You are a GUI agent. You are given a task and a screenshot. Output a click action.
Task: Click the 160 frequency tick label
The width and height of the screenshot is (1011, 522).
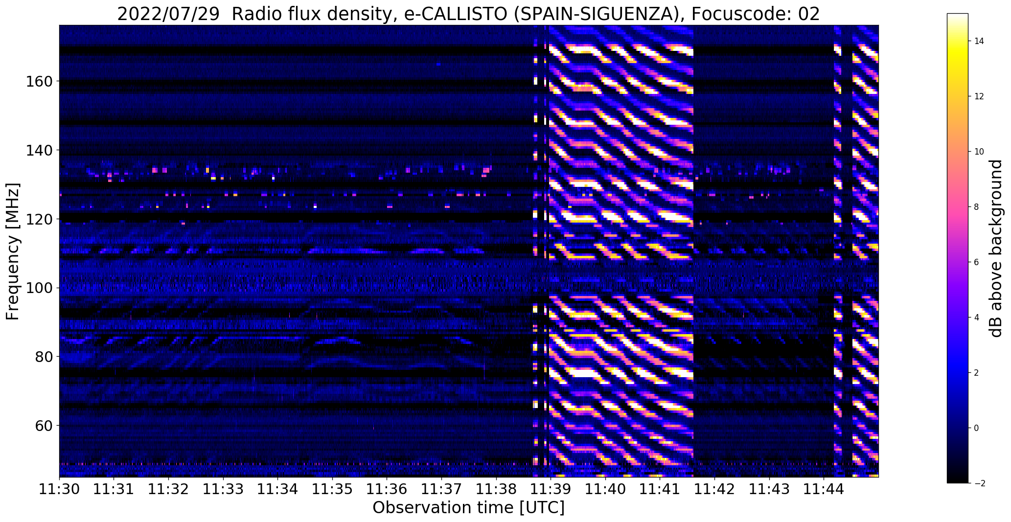[x=38, y=81]
